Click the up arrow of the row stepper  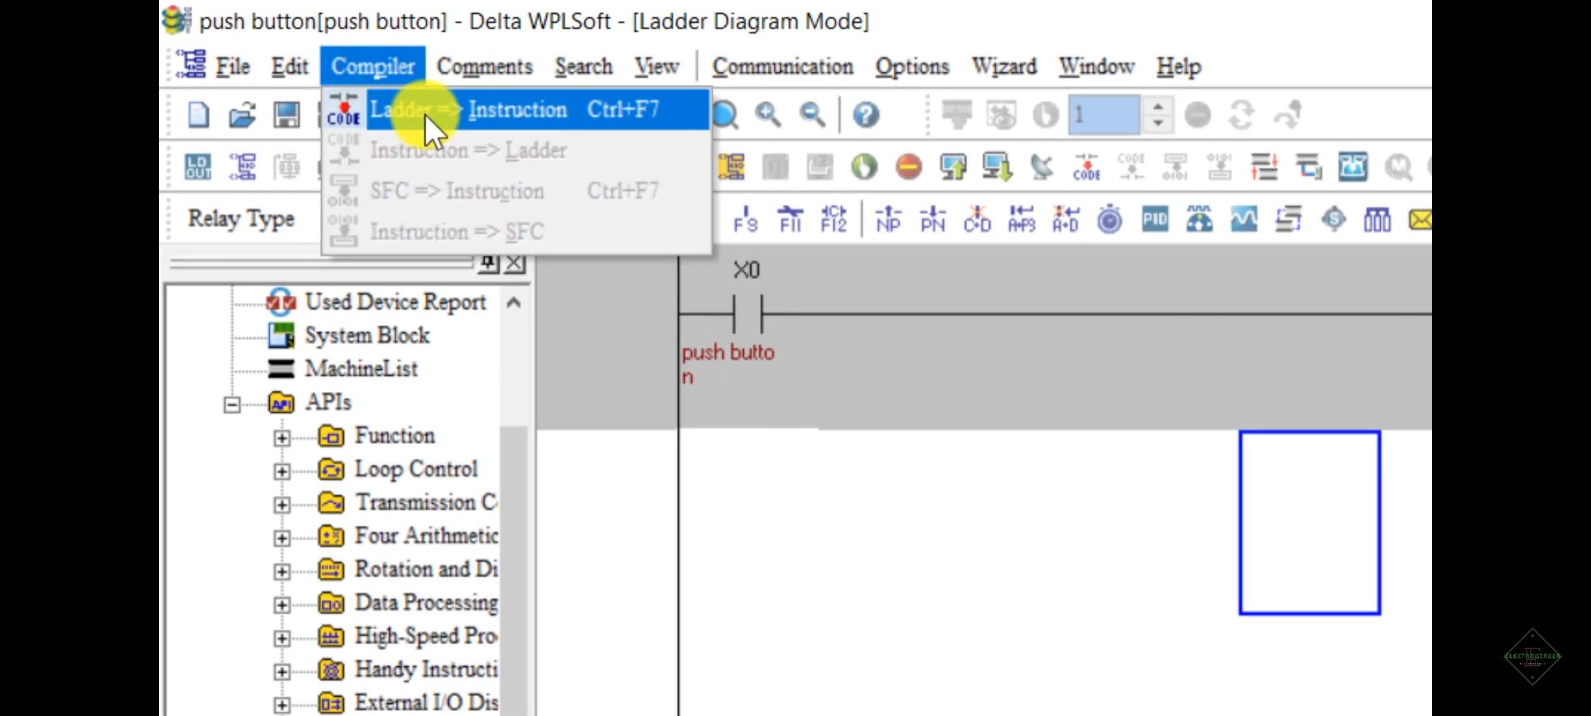[x=1159, y=107]
